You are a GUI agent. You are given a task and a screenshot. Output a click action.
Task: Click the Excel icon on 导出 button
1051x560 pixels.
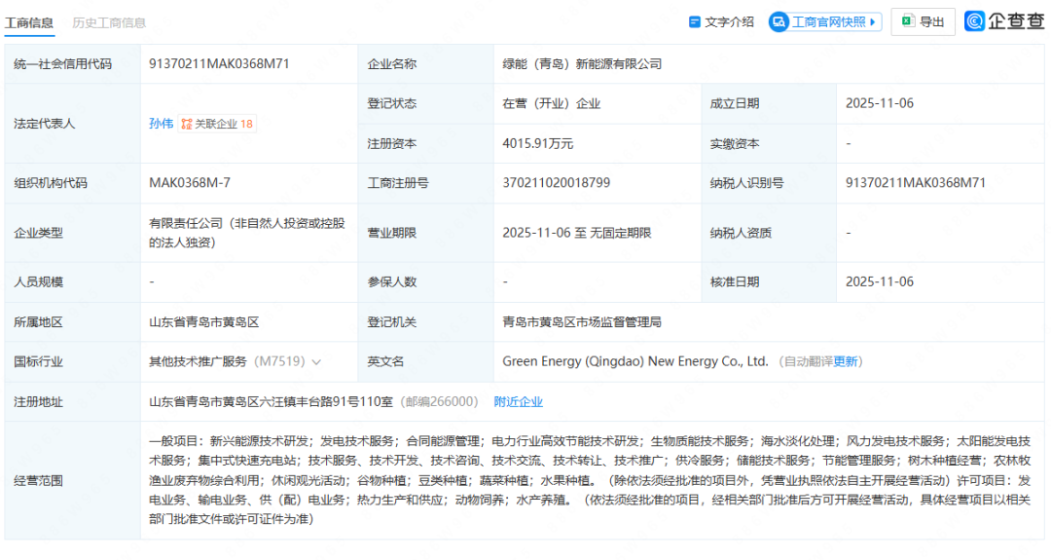pyautogui.click(x=908, y=21)
